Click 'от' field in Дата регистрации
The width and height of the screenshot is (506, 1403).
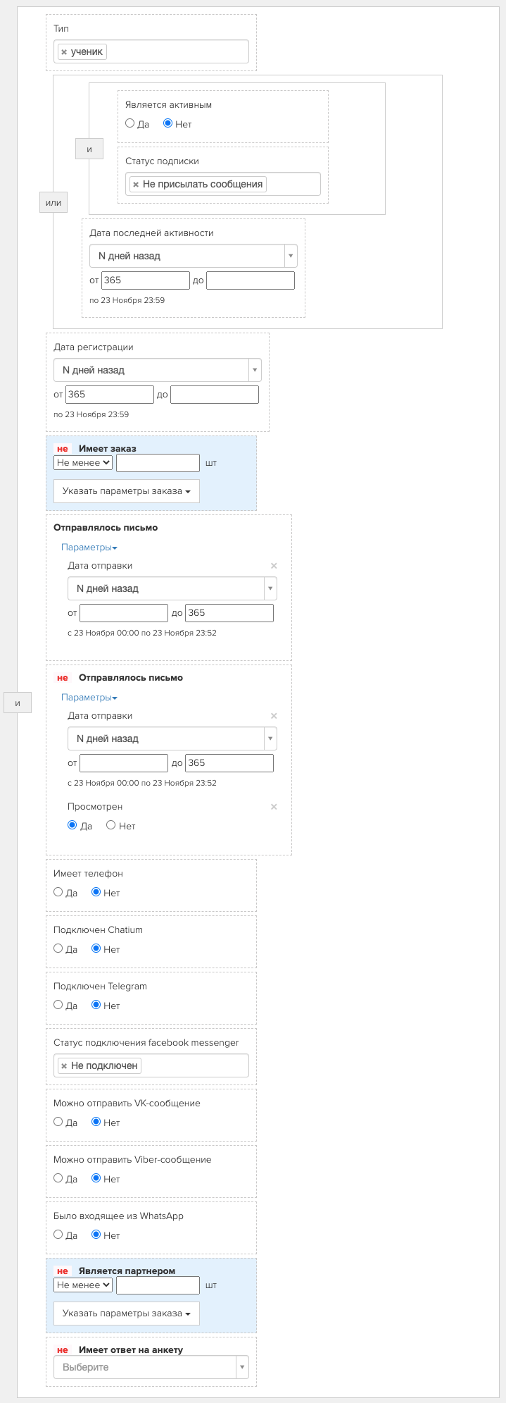pyautogui.click(x=109, y=395)
